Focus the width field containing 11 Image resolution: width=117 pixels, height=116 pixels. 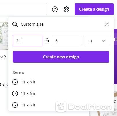coord(27,41)
